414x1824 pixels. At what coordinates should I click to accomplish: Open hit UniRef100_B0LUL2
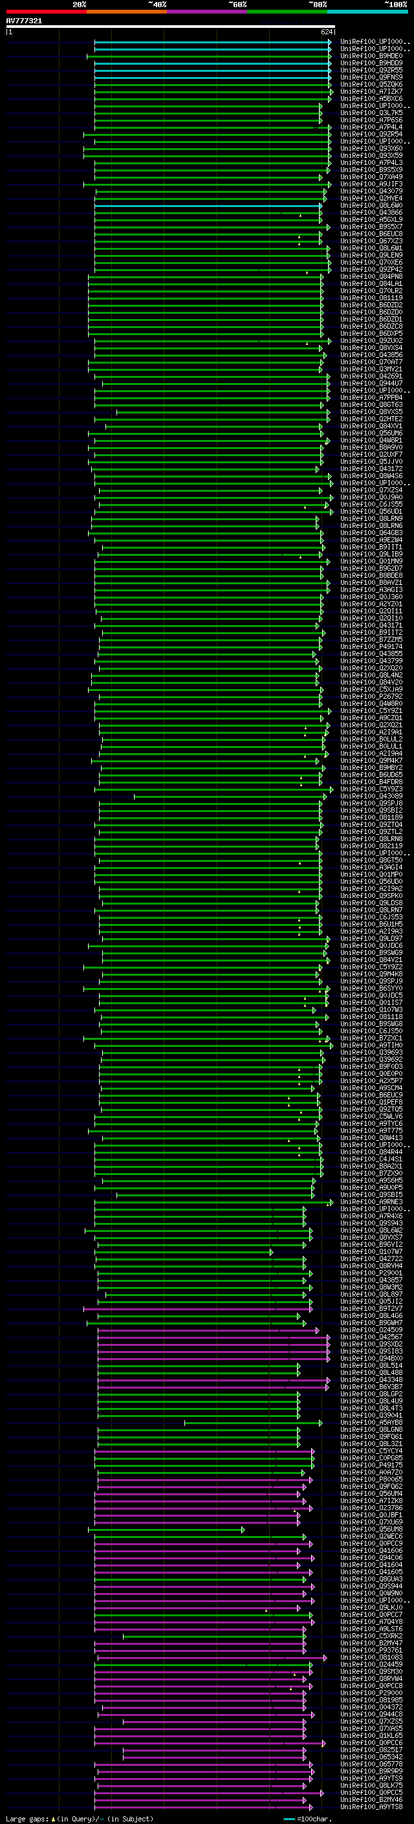pos(371,739)
